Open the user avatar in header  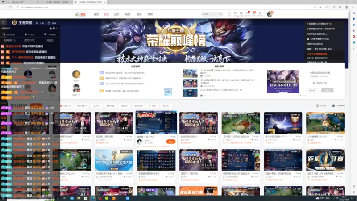pos(270,14)
